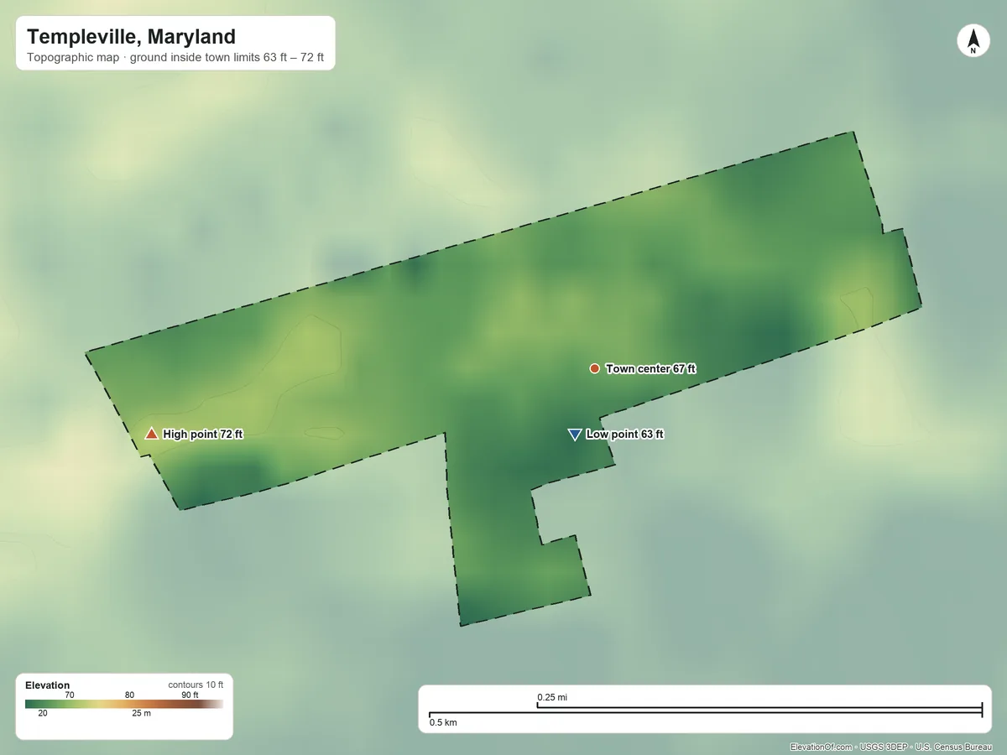Click the legend "25 m" tick label
This screenshot has height=755, width=1007.
[141, 713]
